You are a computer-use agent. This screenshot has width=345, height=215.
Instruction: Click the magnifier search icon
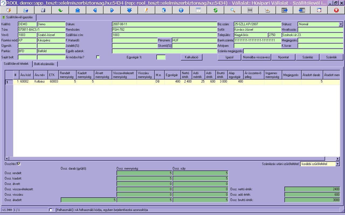tap(233, 10)
